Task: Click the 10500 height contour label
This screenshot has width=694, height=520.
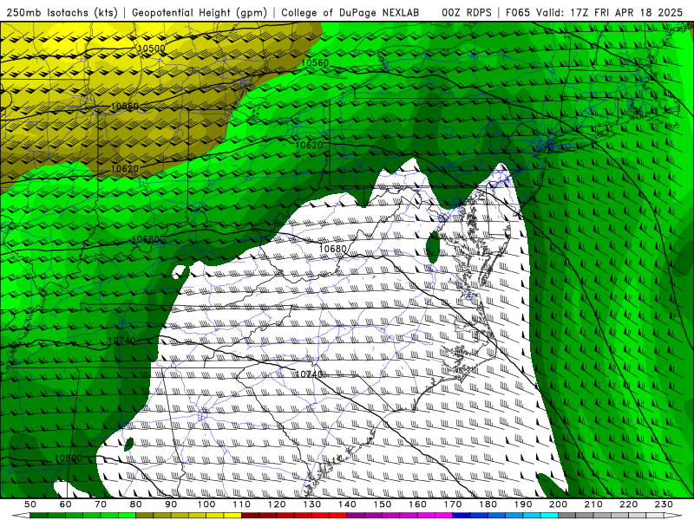Action: pos(151,49)
